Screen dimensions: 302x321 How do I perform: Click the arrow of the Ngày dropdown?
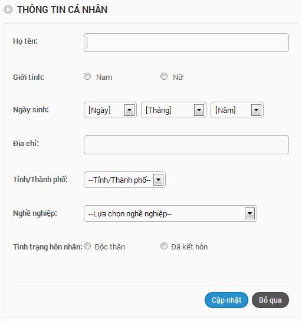point(129,110)
